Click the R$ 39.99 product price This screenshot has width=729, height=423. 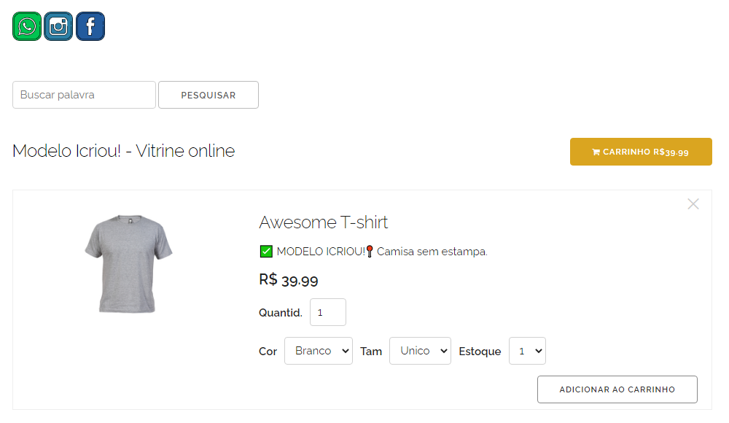point(289,280)
